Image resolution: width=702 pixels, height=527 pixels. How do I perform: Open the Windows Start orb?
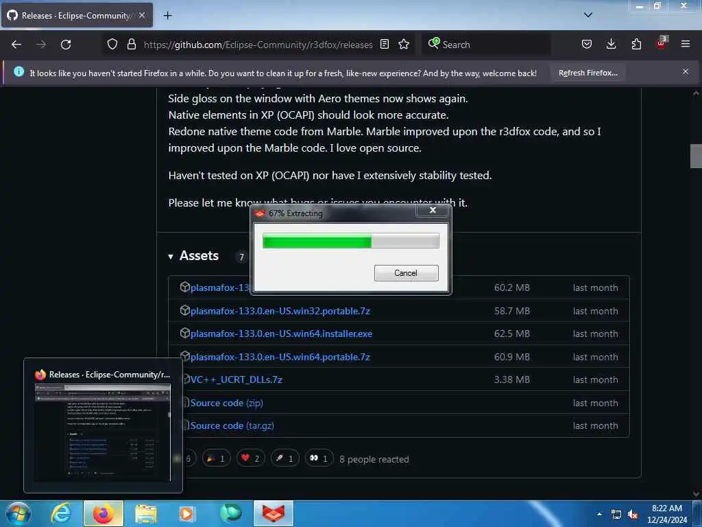[19, 513]
